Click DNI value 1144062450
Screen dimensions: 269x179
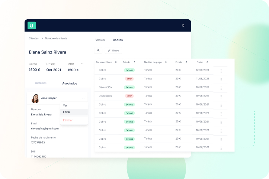pyautogui.click(x=39, y=156)
